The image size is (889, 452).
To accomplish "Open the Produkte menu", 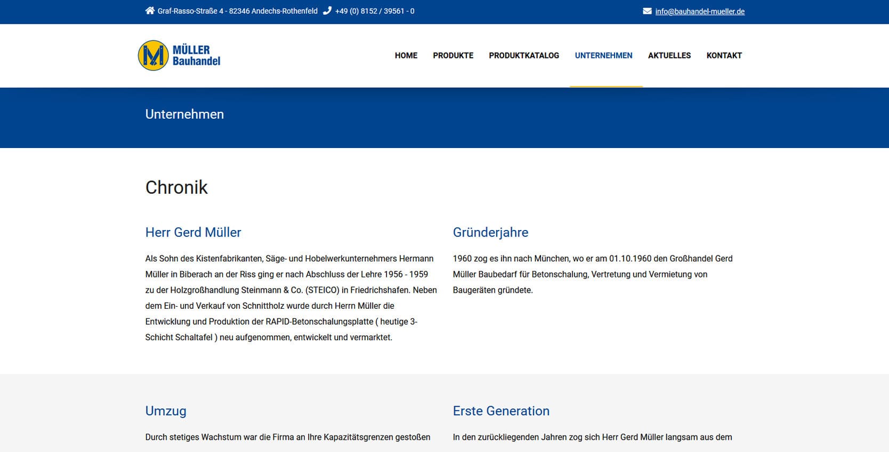I will (x=453, y=55).
